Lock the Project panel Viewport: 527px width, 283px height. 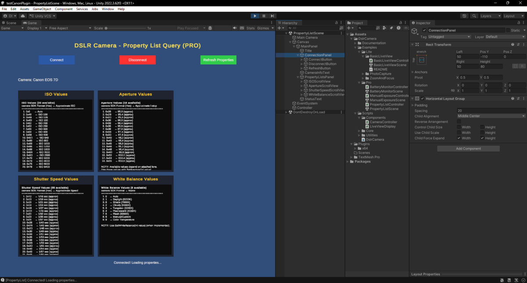(401, 23)
